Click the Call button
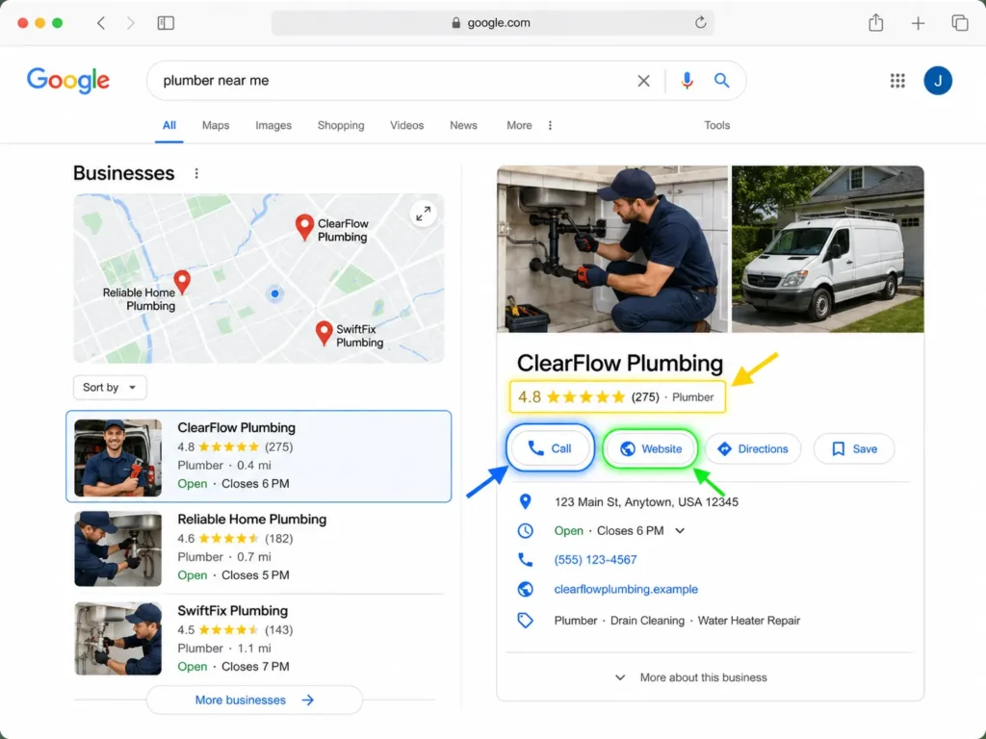The width and height of the screenshot is (986, 739). pos(550,448)
